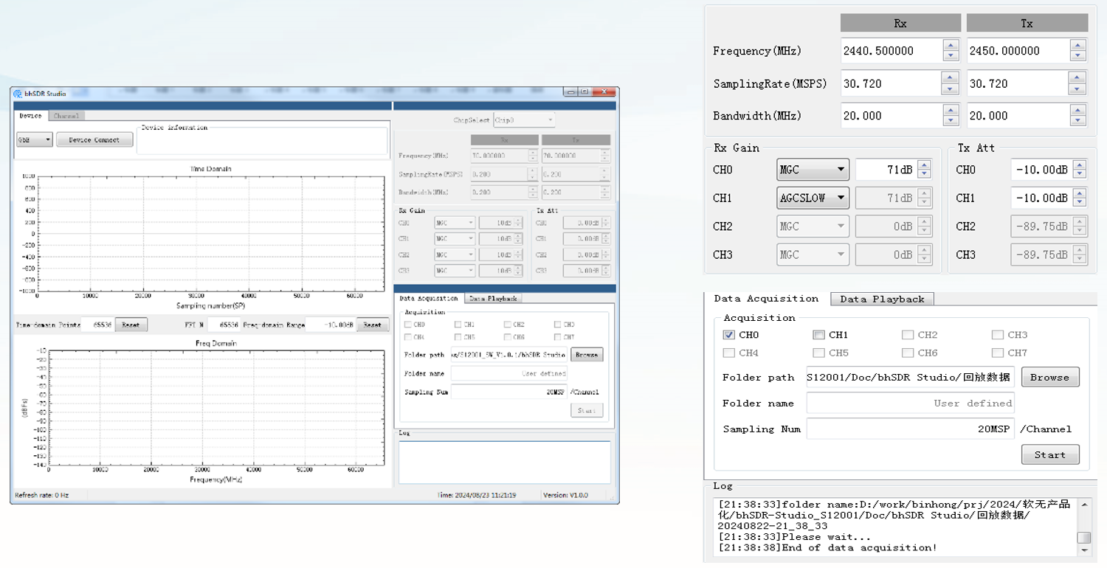This screenshot has height=568, width=1107.
Task: Increase Tx Bandwidth 20.000 with up arrow
Action: coord(1078,109)
